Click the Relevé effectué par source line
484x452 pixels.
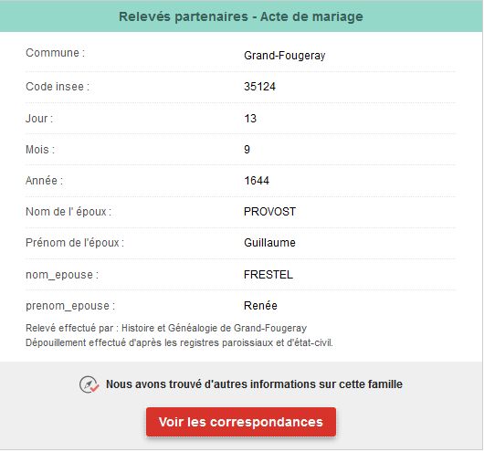pyautogui.click(x=166, y=328)
